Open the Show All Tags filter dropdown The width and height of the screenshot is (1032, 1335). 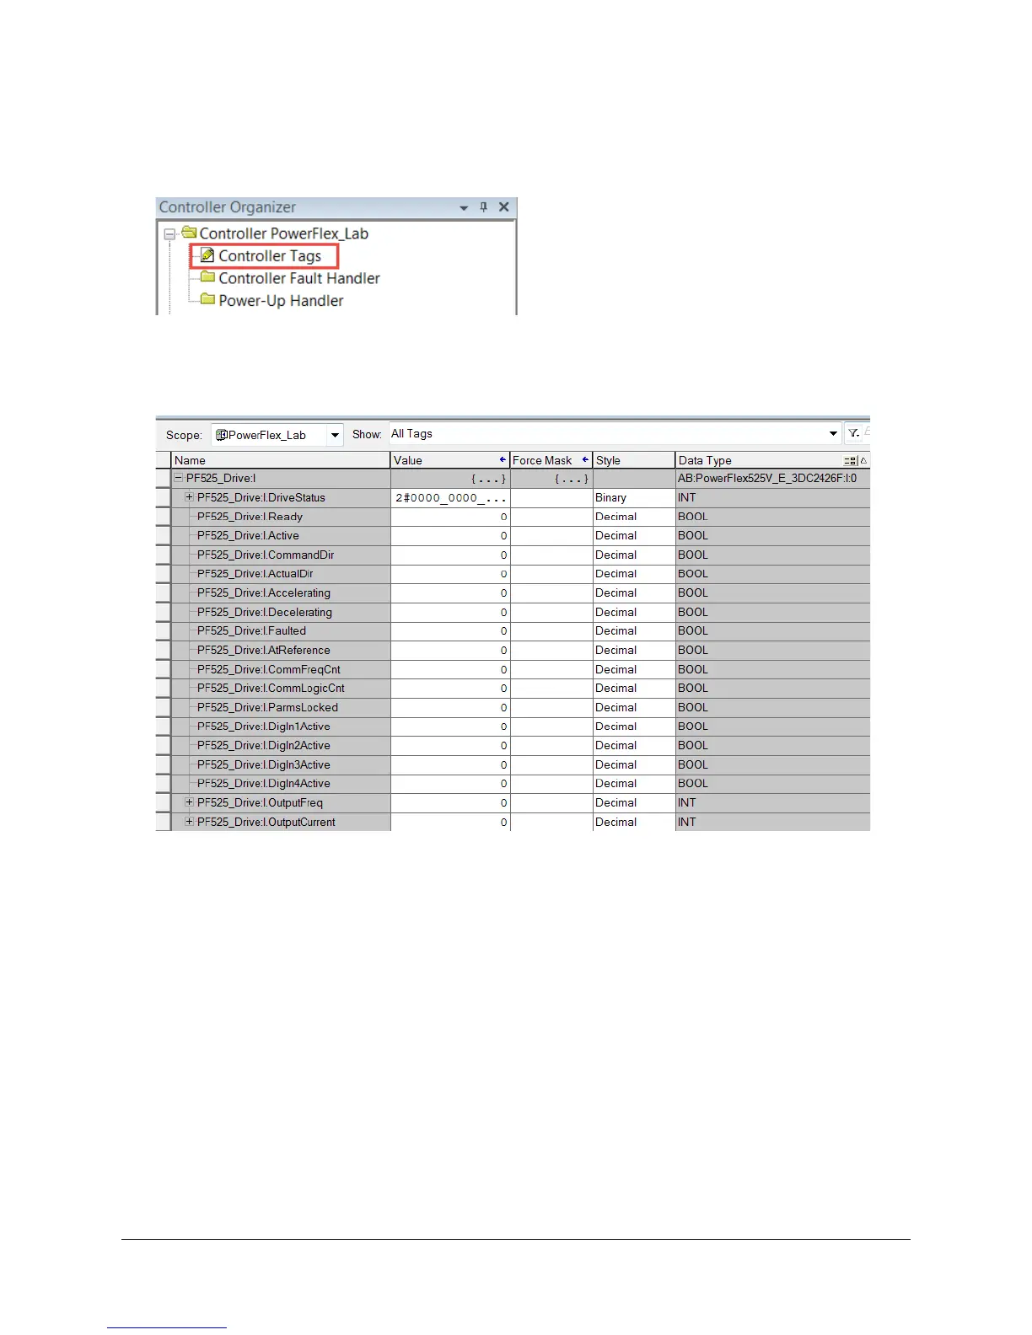tap(834, 434)
